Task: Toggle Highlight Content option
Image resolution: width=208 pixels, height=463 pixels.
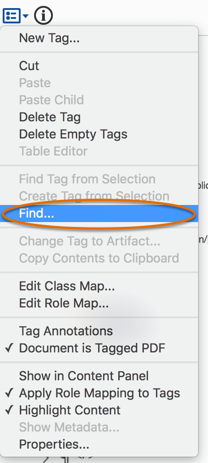Action: (99, 410)
